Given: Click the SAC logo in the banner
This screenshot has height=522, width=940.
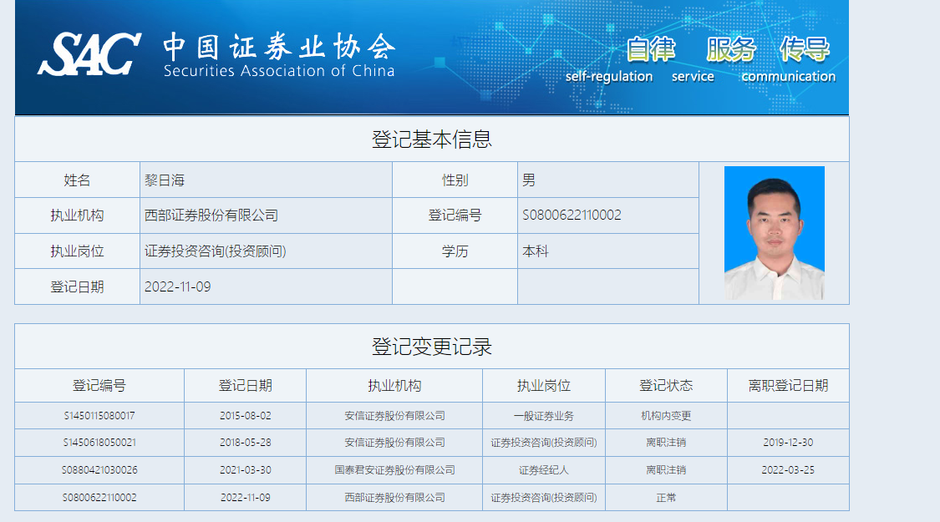Looking at the screenshot, I should tap(89, 54).
